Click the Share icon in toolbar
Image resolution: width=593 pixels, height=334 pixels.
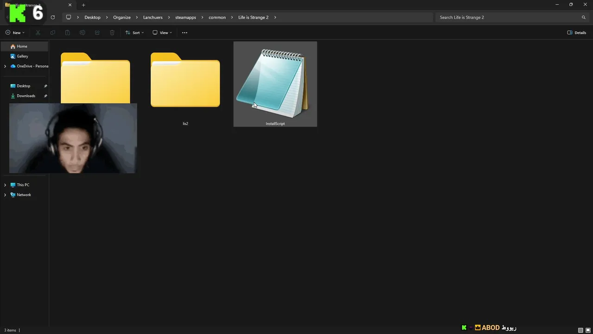click(x=97, y=32)
